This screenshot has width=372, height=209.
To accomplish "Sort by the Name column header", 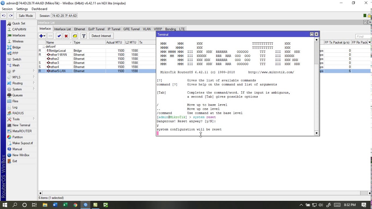I will (x=59, y=42).
